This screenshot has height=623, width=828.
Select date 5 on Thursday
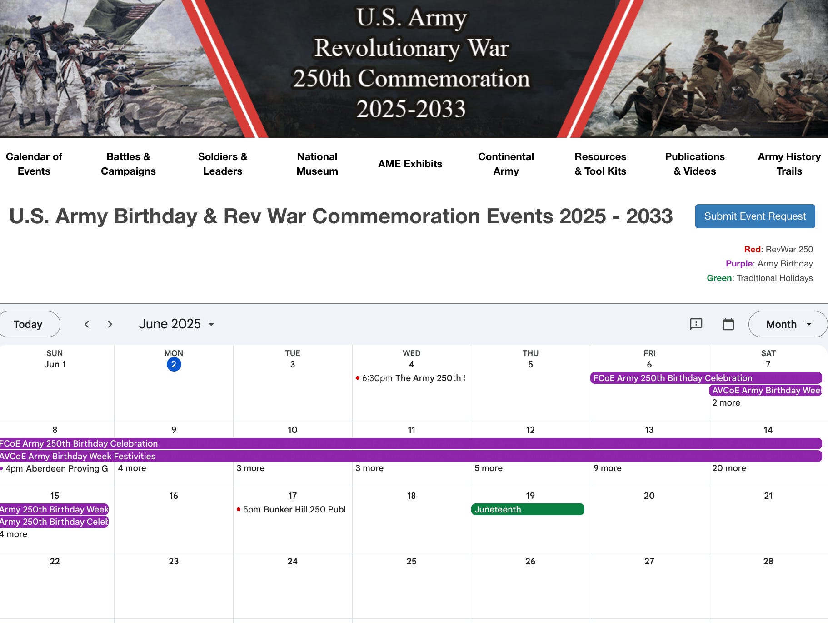(x=530, y=364)
